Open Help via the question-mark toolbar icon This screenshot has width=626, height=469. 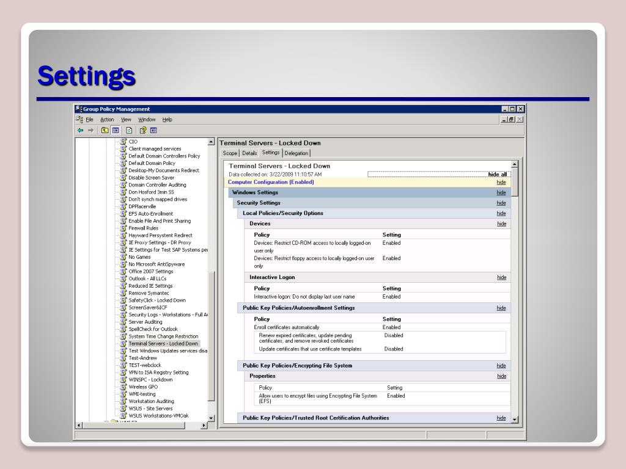[142, 131]
